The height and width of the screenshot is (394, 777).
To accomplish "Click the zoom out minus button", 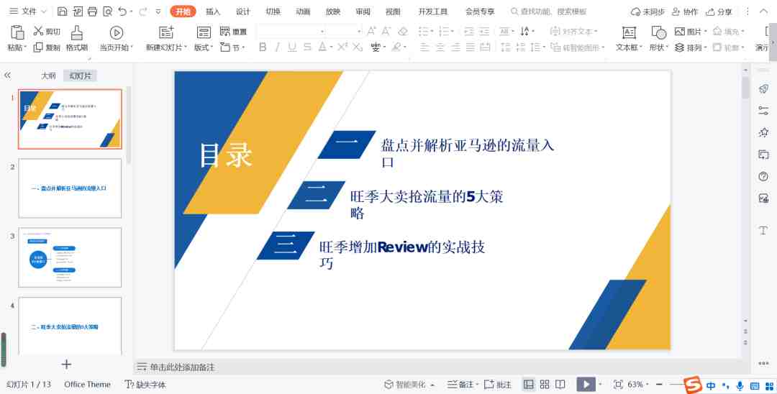I will point(659,384).
